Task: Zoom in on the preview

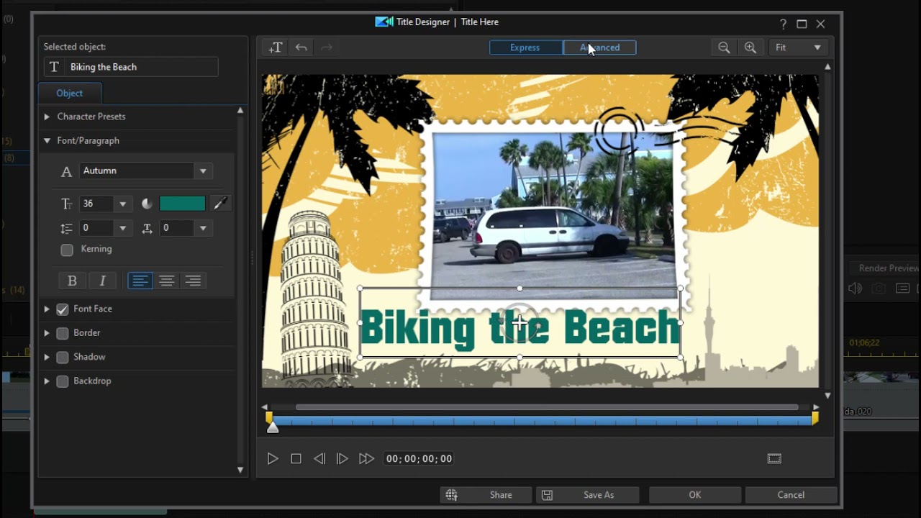Action: pos(750,47)
